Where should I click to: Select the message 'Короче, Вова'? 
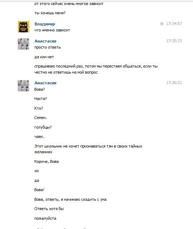pos(46,161)
